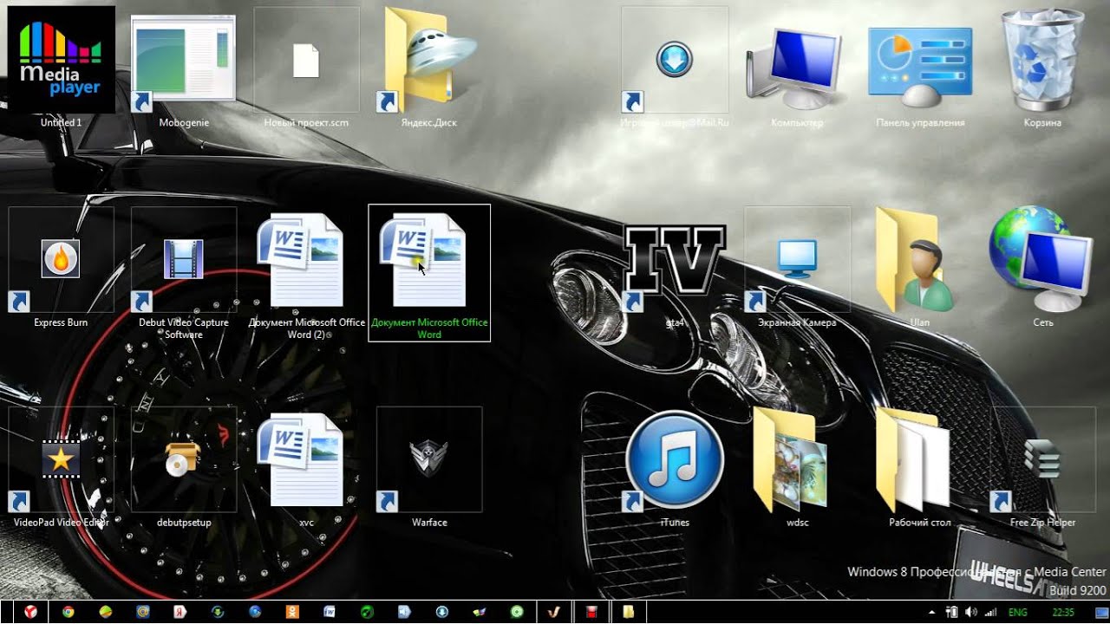This screenshot has width=1110, height=624.
Task: Show hidden tray icons arrow
Action: click(933, 612)
